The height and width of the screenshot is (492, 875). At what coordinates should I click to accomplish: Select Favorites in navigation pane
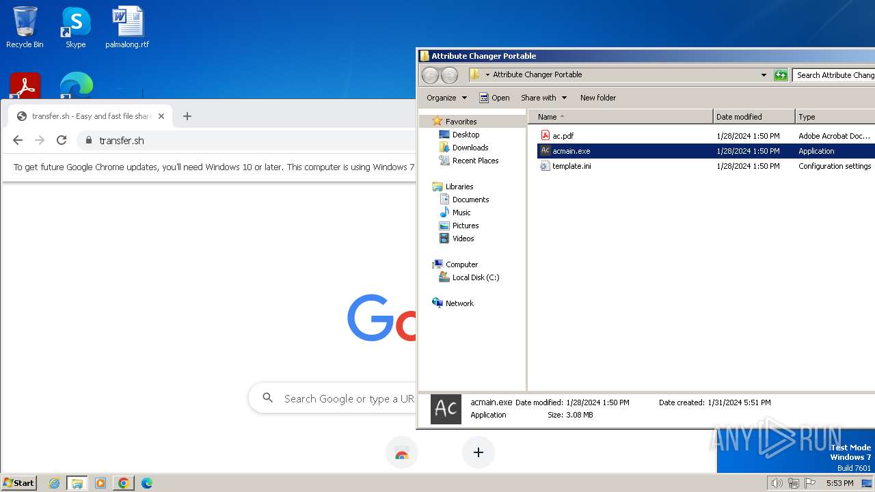[x=461, y=122]
